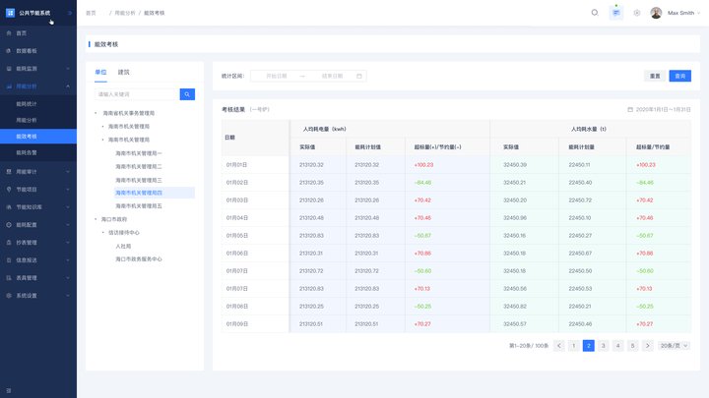Click the blue 查询 button

(679, 76)
